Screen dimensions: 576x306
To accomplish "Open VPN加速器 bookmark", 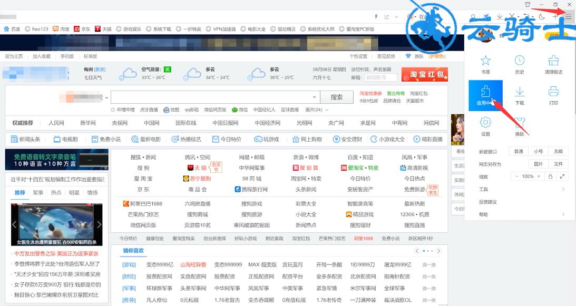I will [221, 29].
